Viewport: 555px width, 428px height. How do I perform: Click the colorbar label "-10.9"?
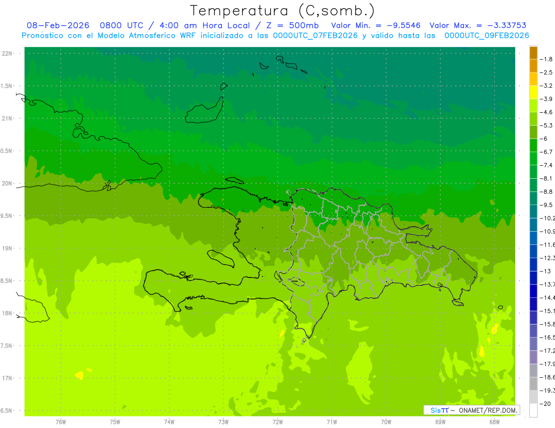pos(548,231)
